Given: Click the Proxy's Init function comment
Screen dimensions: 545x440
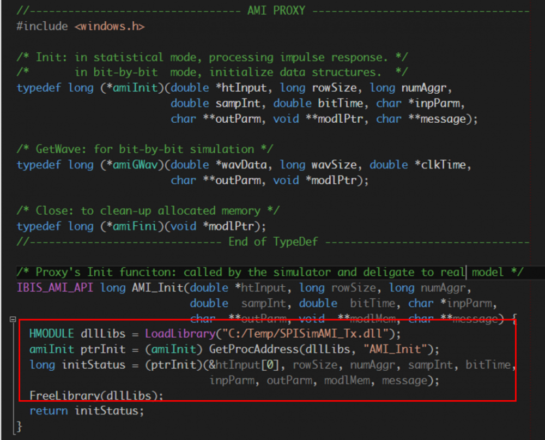Looking at the screenshot, I should point(270,272).
